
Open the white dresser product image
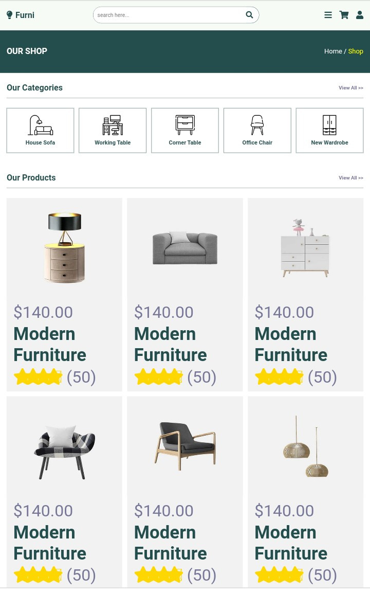(305, 247)
